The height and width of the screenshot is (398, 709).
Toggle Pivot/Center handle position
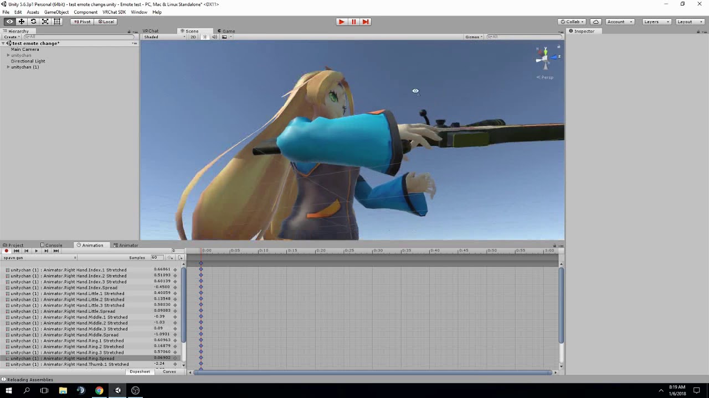(82, 22)
